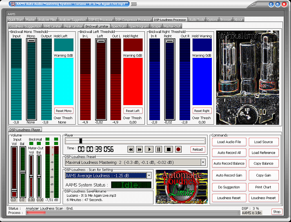Click the rewind playback button

131,149
